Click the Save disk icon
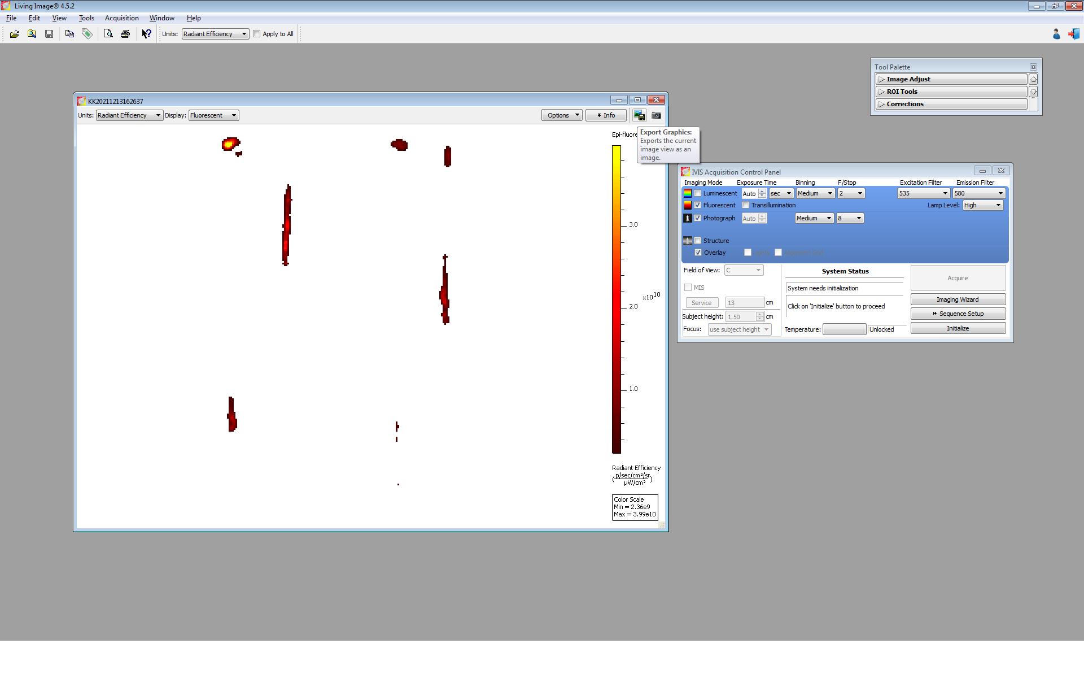This screenshot has height=678, width=1084. [49, 34]
